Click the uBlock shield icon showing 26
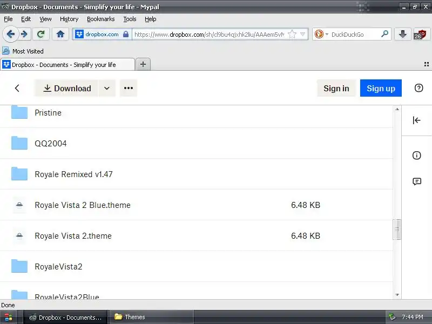This screenshot has height=324, width=432. 420,35
